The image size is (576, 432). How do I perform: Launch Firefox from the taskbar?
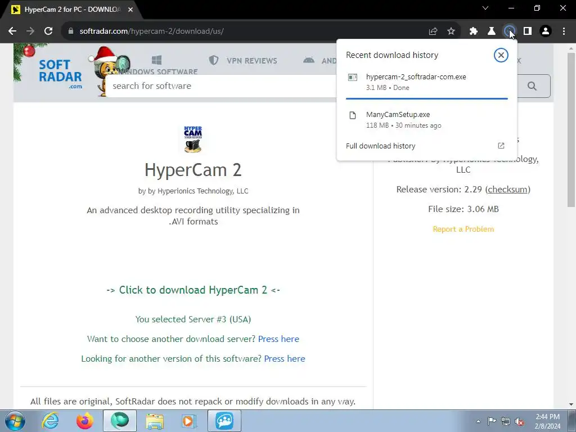[85, 421]
